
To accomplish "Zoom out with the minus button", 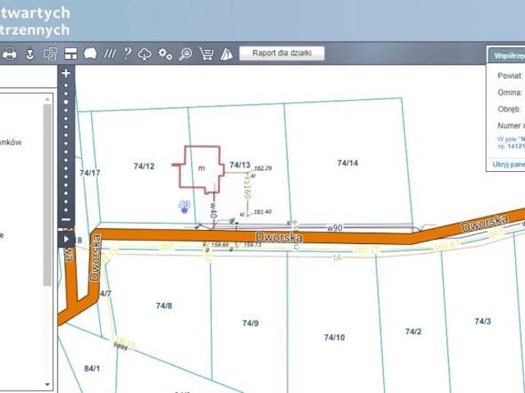I will (x=66, y=219).
